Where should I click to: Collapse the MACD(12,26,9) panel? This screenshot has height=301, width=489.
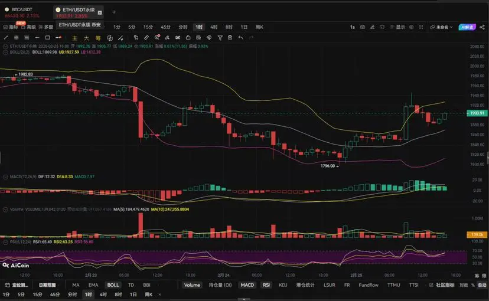click(5, 176)
